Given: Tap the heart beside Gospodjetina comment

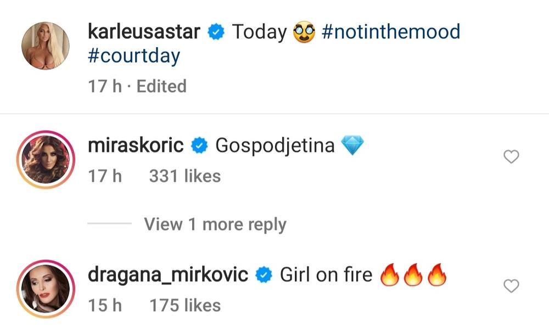Looking at the screenshot, I should 511,156.
